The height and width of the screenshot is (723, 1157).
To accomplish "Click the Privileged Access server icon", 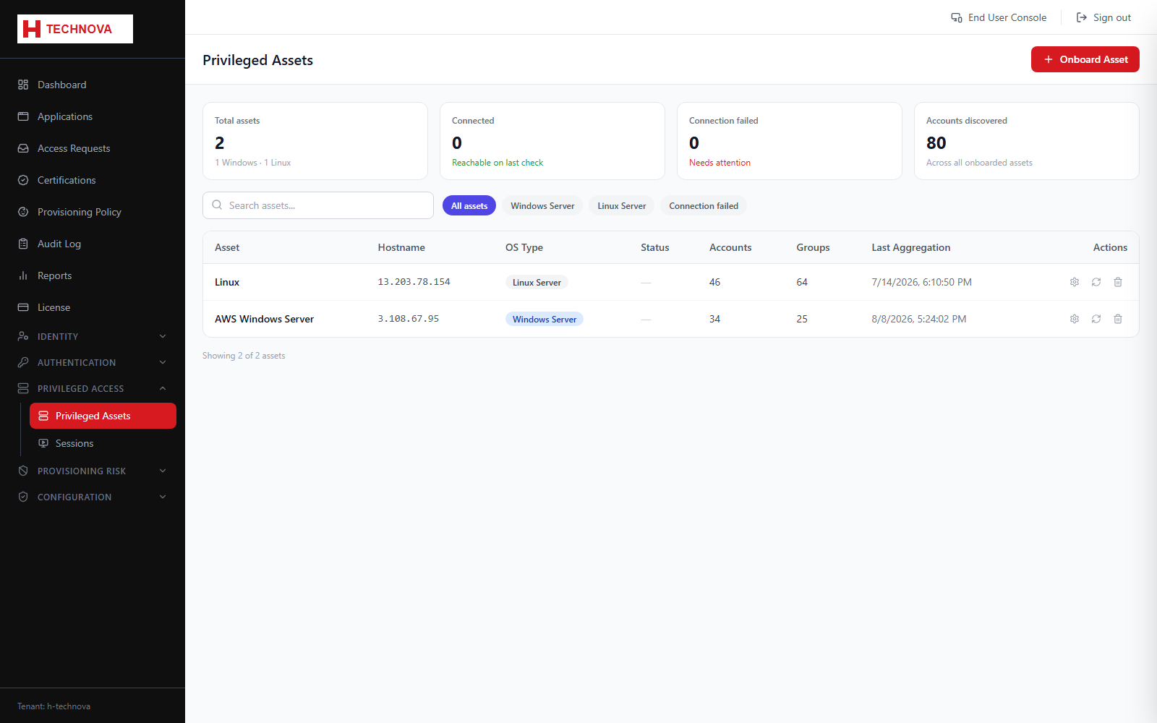I will pos(23,388).
